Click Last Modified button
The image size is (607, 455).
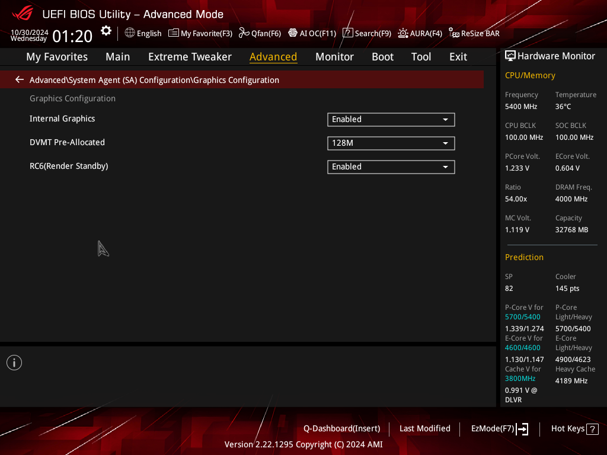point(424,429)
